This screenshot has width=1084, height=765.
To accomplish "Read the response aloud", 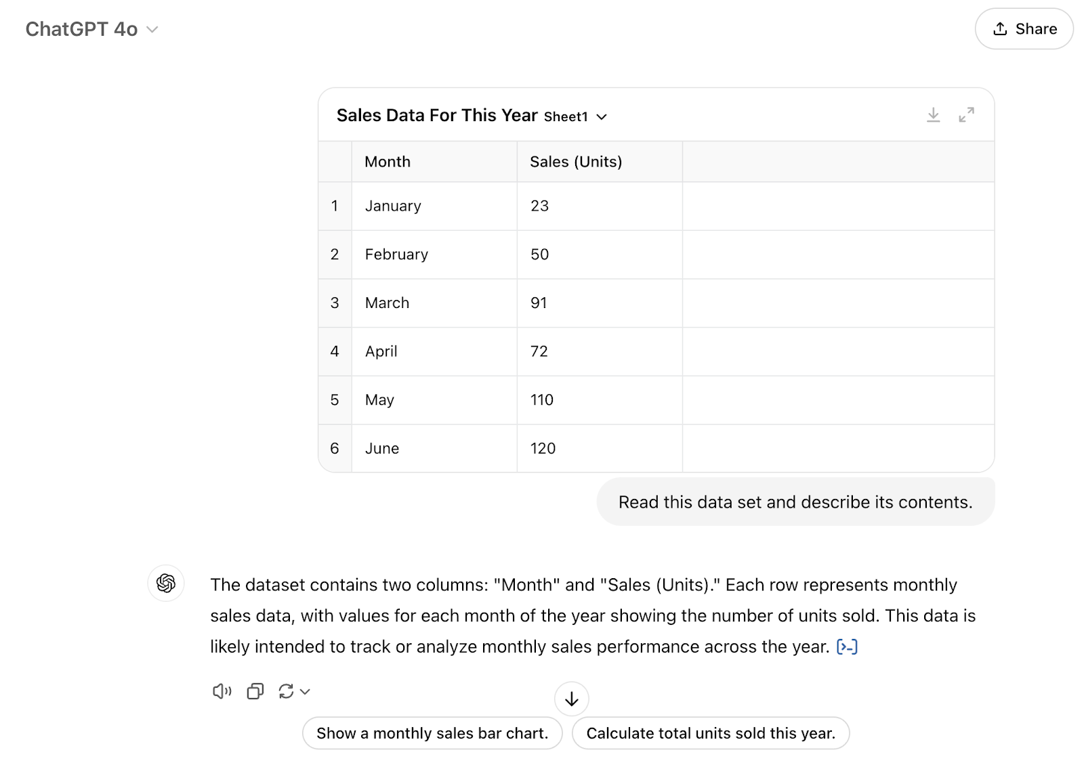I will click(x=221, y=691).
